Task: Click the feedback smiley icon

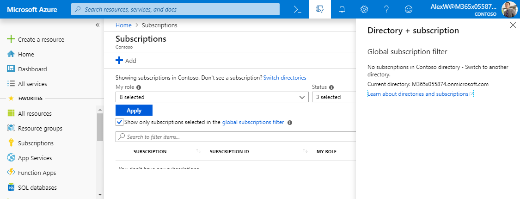Action: click(409, 9)
